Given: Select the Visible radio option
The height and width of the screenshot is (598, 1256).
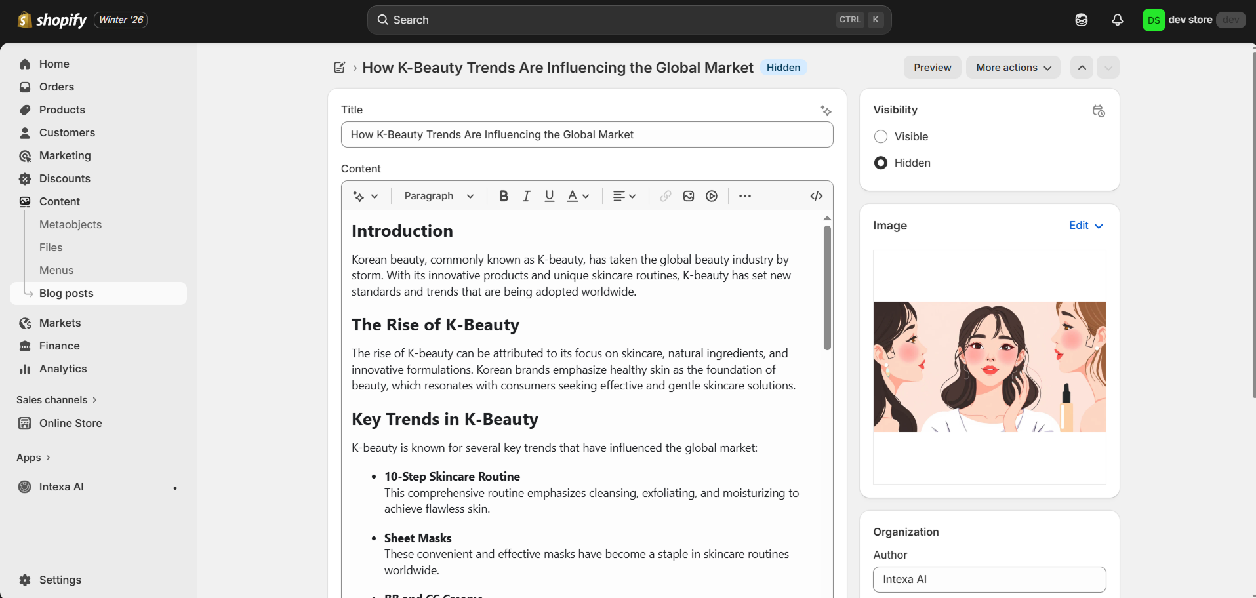Looking at the screenshot, I should [x=881, y=136].
